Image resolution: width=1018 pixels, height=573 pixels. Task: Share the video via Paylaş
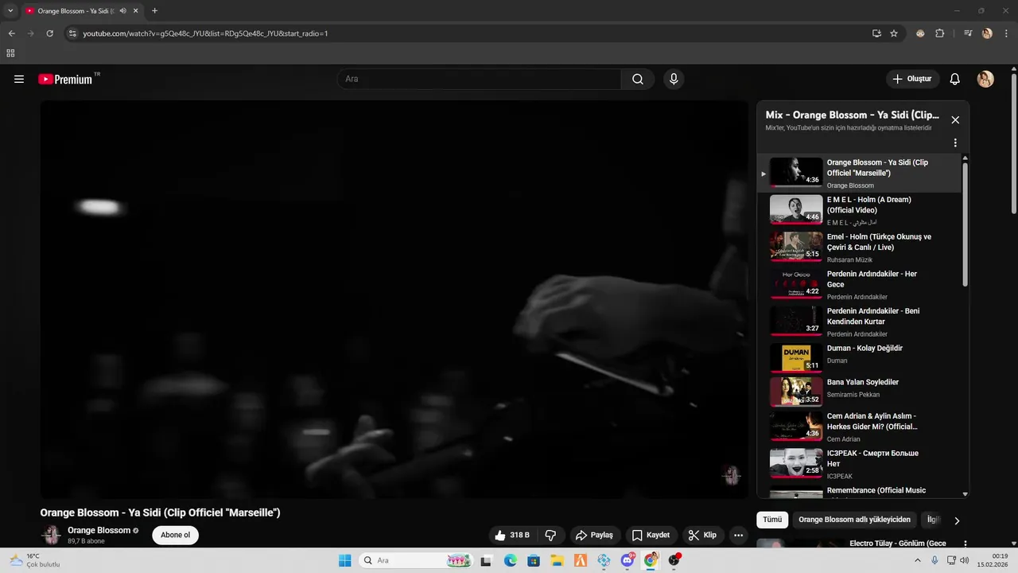594,535
